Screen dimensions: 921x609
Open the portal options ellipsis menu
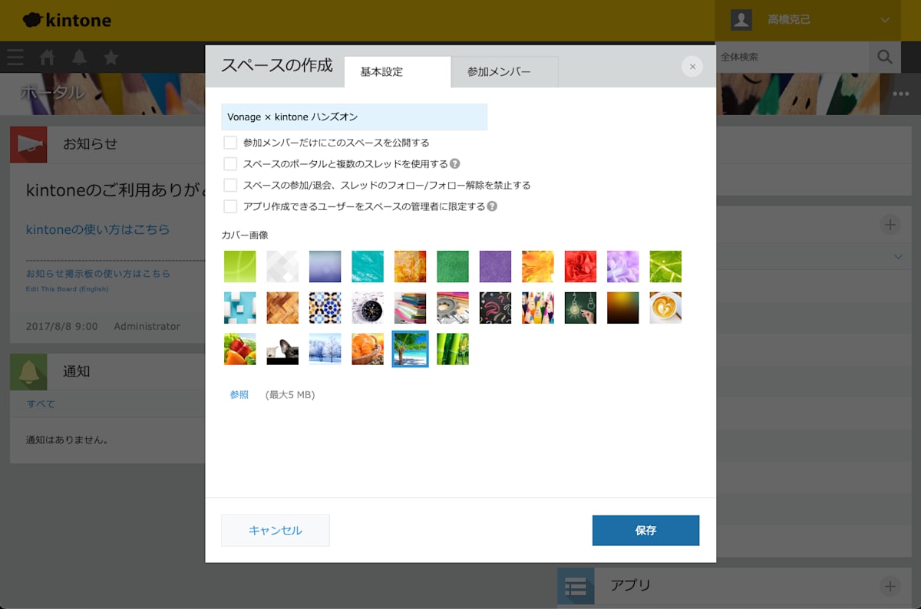click(x=900, y=94)
